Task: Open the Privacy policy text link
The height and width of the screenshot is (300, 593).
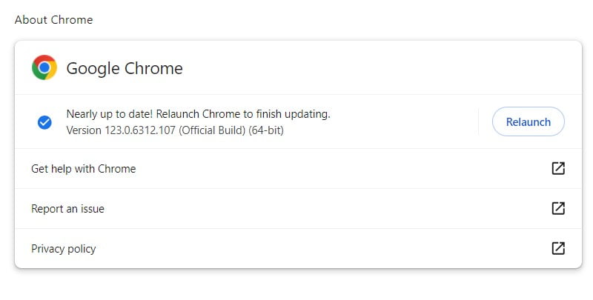Action: 63,249
